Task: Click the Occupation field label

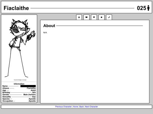Action: coord(8,101)
